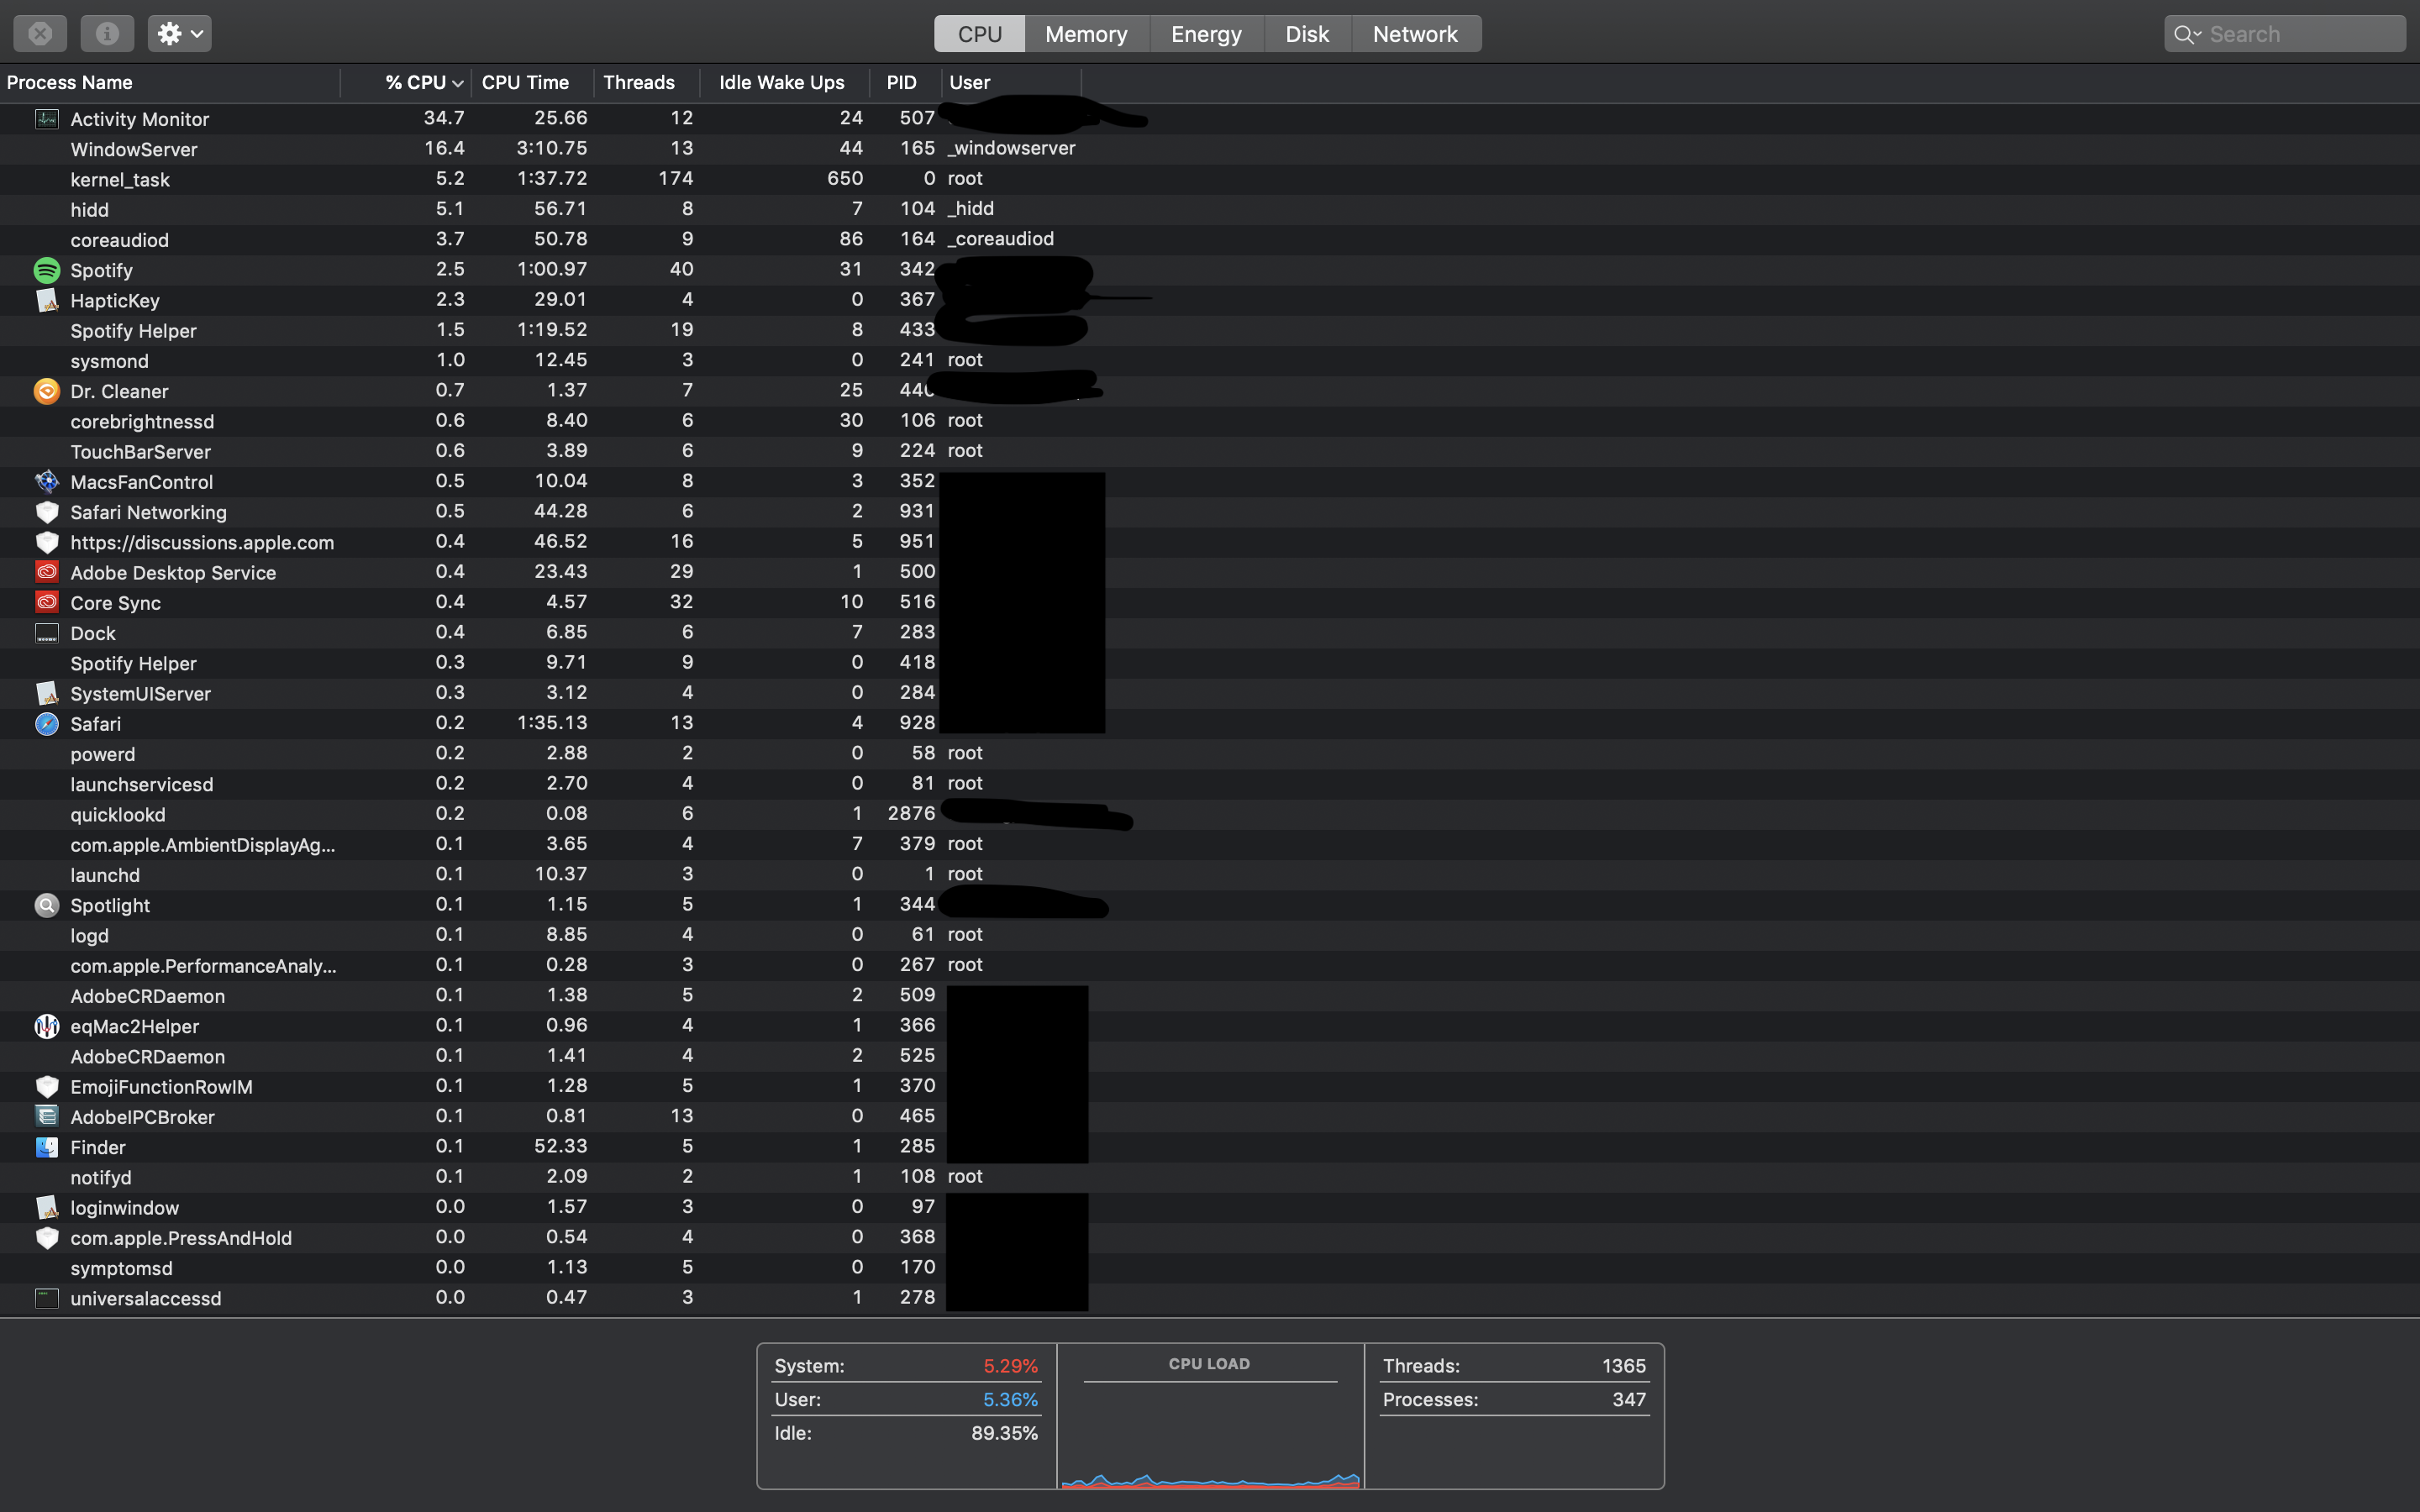The image size is (2420, 1512).
Task: Switch to the Memory tab
Action: pyautogui.click(x=1086, y=34)
